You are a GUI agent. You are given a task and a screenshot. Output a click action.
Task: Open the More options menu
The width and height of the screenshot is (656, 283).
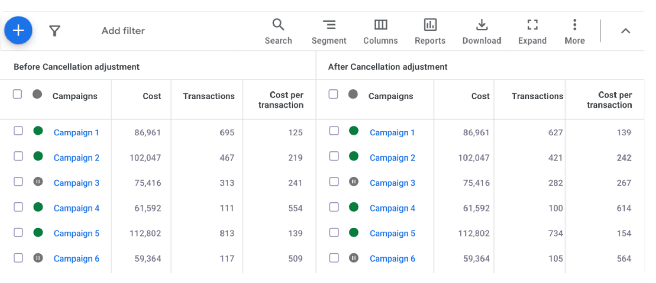pyautogui.click(x=574, y=31)
